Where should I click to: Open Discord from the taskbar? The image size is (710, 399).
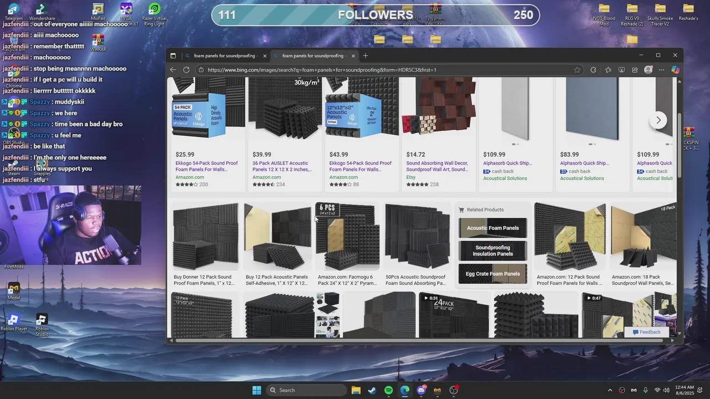(x=421, y=390)
